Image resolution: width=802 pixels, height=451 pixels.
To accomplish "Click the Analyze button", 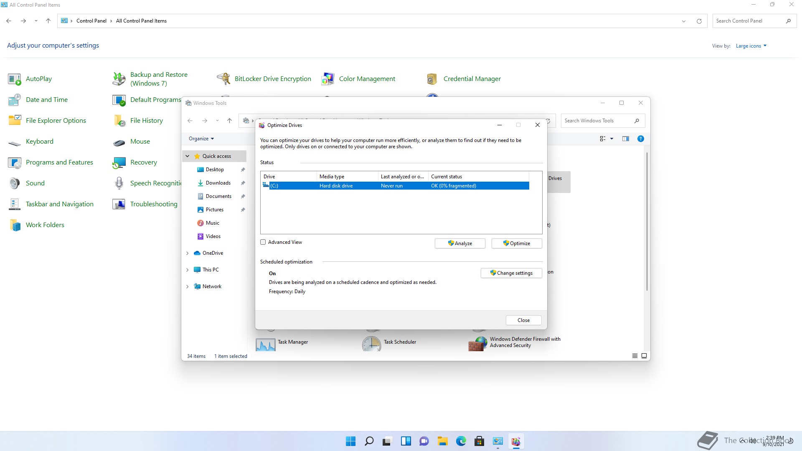I will [460, 243].
